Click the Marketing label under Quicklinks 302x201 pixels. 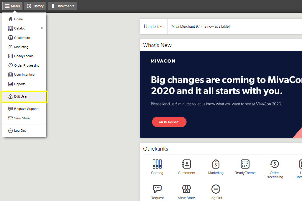[216, 173]
